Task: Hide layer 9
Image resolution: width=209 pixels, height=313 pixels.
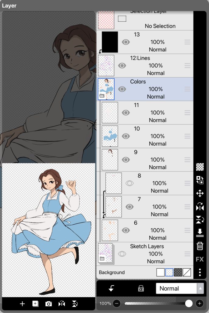Action: pyautogui.click(x=126, y=160)
